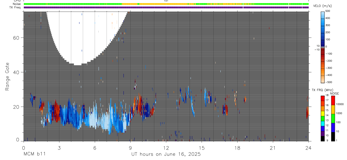
Task: Click the green and orange Noise strip above the plot
Action: pos(166,4)
